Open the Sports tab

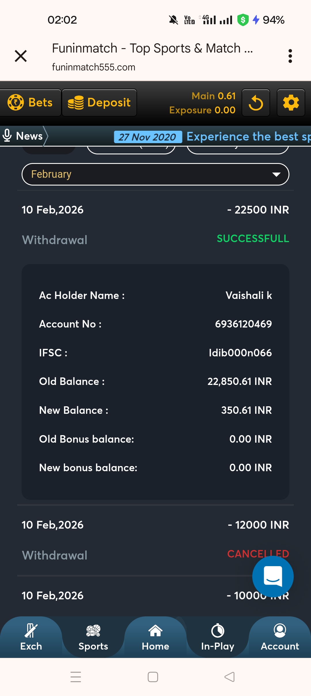[93, 637]
